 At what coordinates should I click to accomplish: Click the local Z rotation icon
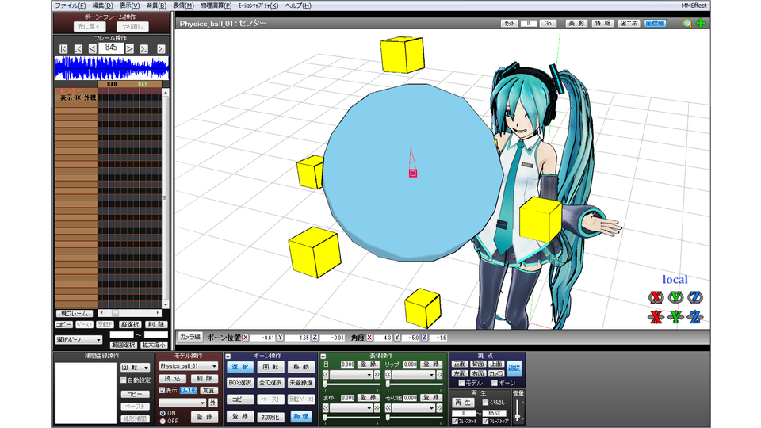click(x=695, y=297)
